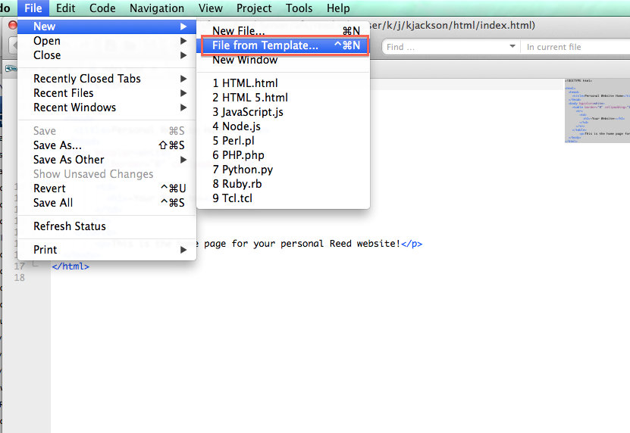This screenshot has width=630, height=433.
Task: Open the Navigation menu in menu bar
Action: 156,8
